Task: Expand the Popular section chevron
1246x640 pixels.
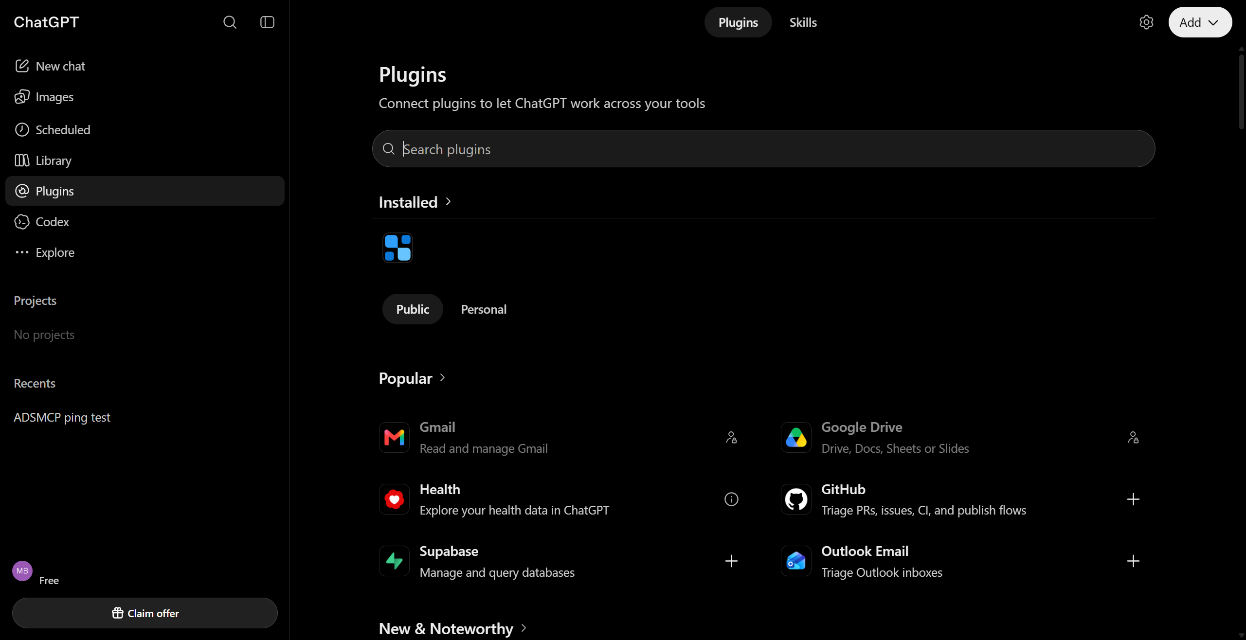Action: (x=442, y=377)
